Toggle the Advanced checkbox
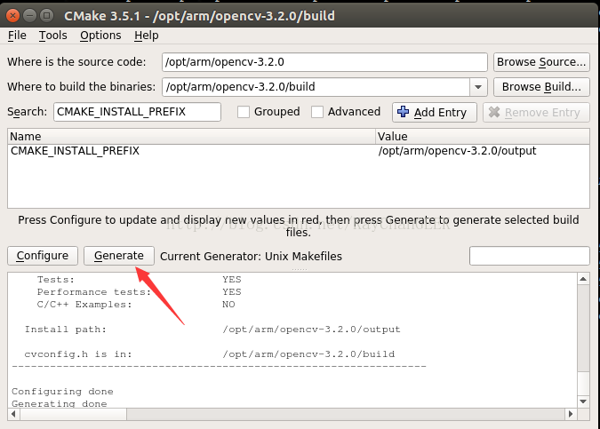Viewport: 600px width, 429px height. pos(317,112)
